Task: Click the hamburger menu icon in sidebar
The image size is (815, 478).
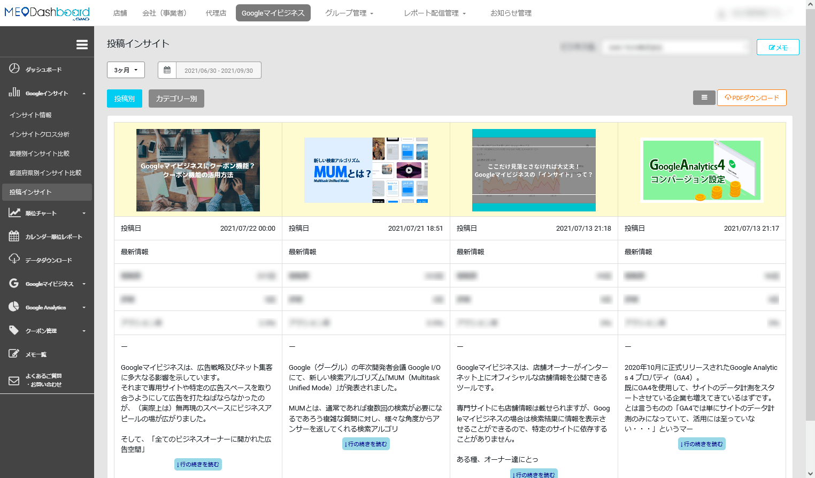Action: [x=82, y=45]
